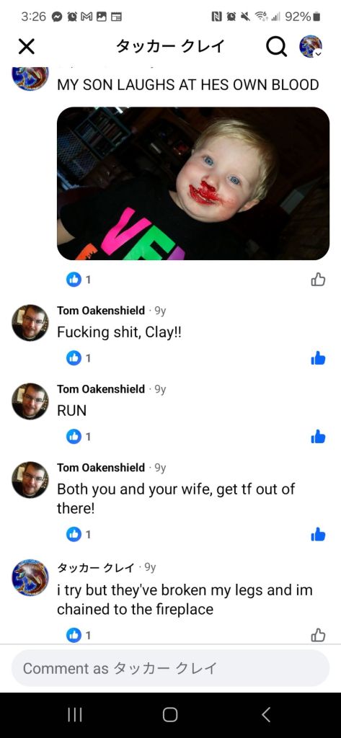View reactions on the photo comment

[x=78, y=280]
